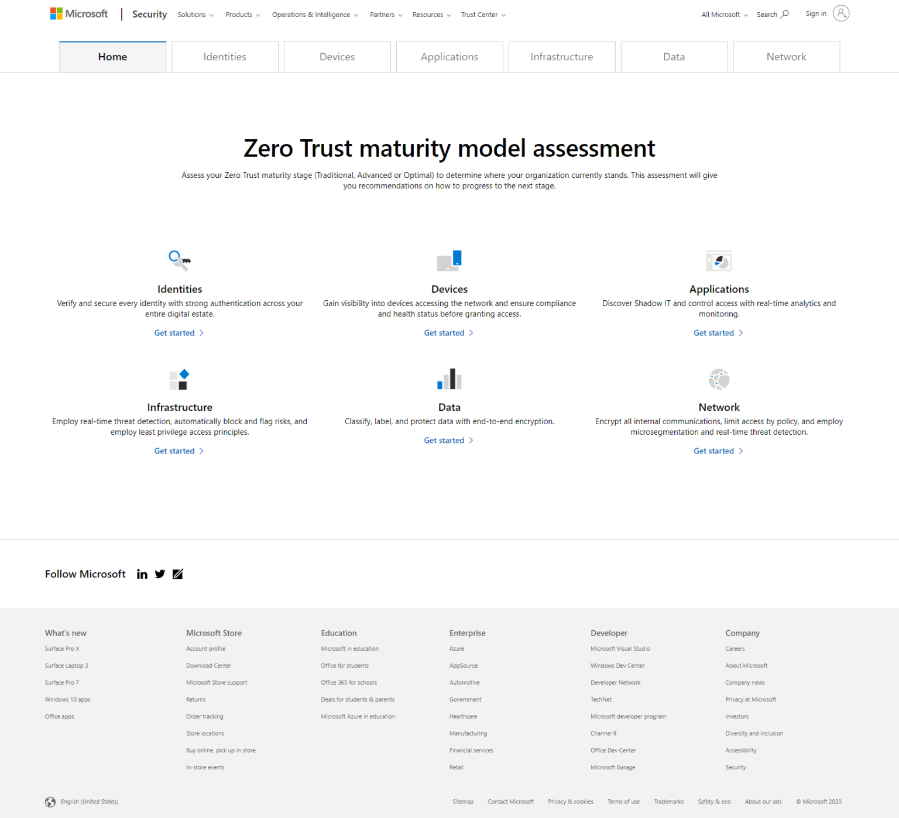Select the Network tab

coord(786,56)
